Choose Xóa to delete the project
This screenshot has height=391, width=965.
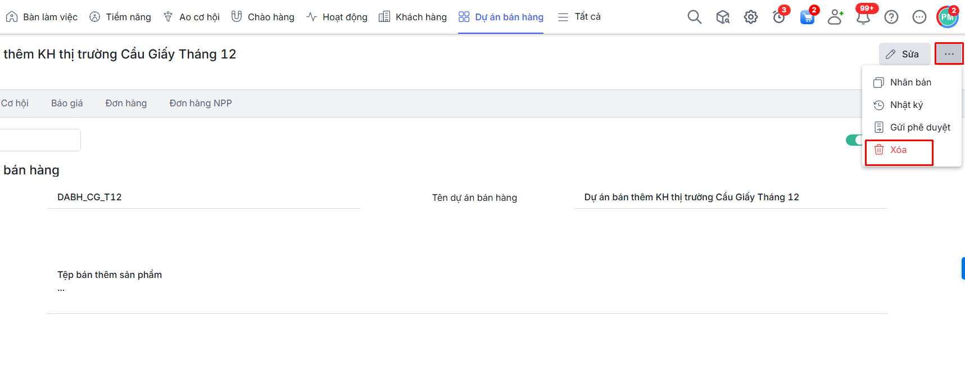tap(898, 150)
